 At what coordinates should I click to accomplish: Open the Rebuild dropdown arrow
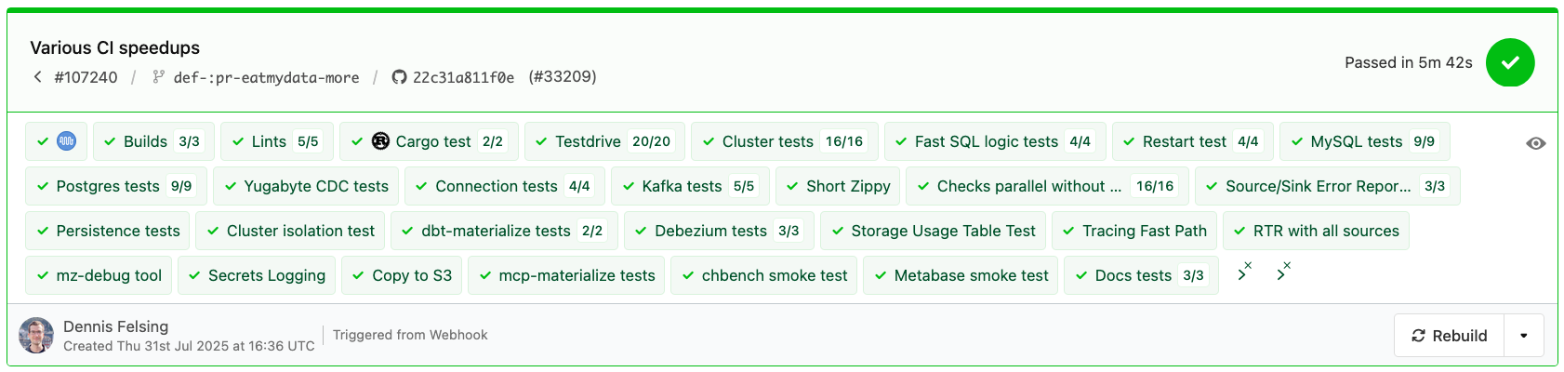(1523, 336)
